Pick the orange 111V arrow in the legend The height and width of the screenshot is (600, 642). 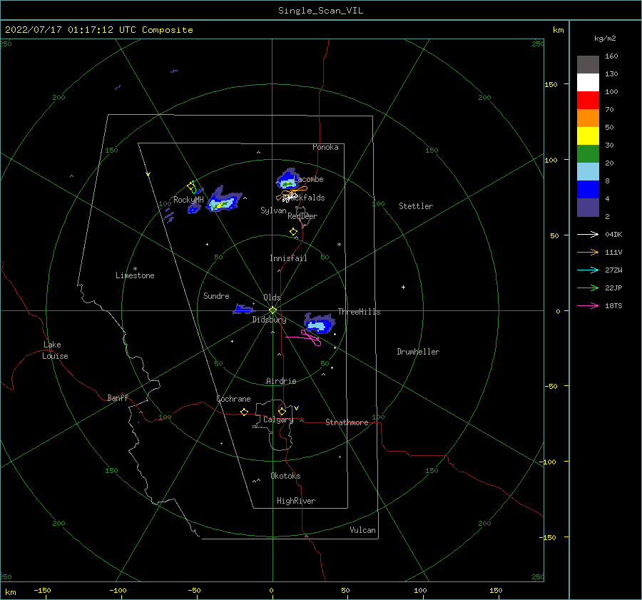click(588, 253)
